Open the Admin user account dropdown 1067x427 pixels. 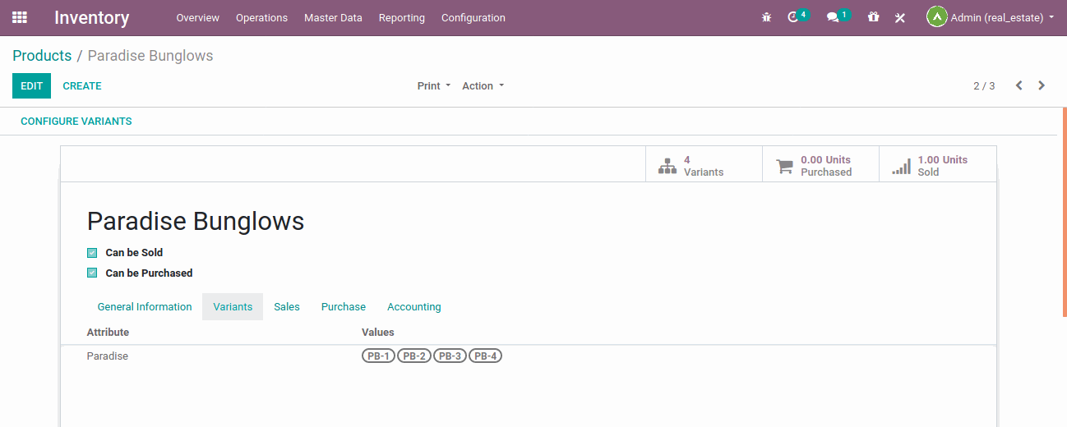point(991,17)
